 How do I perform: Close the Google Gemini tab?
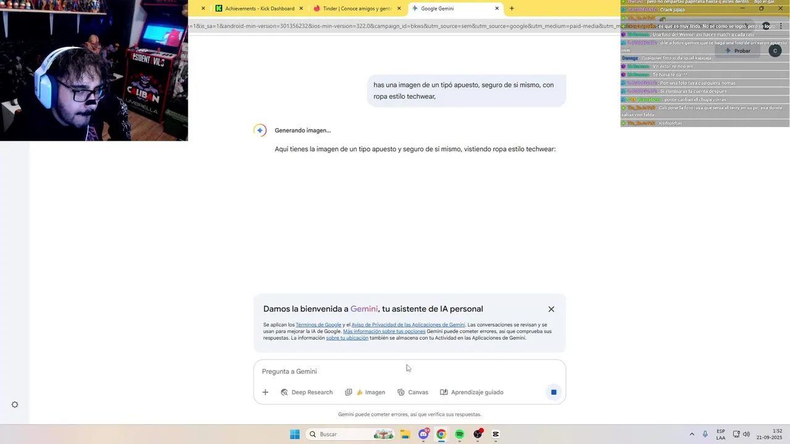[x=497, y=9]
